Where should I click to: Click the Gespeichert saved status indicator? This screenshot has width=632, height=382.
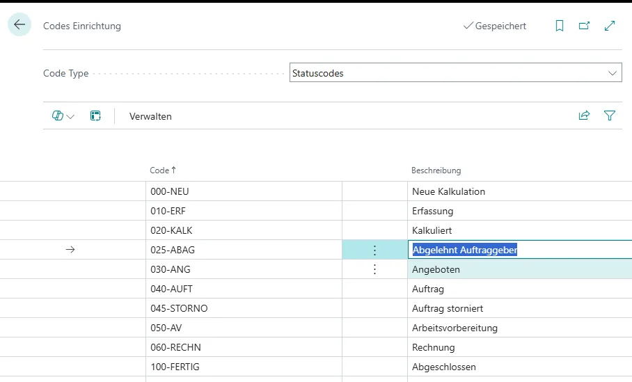pos(495,26)
